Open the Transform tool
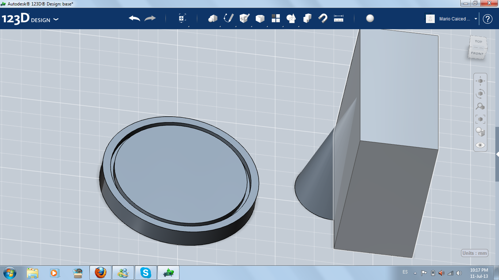This screenshot has width=499, height=280. coord(182,18)
